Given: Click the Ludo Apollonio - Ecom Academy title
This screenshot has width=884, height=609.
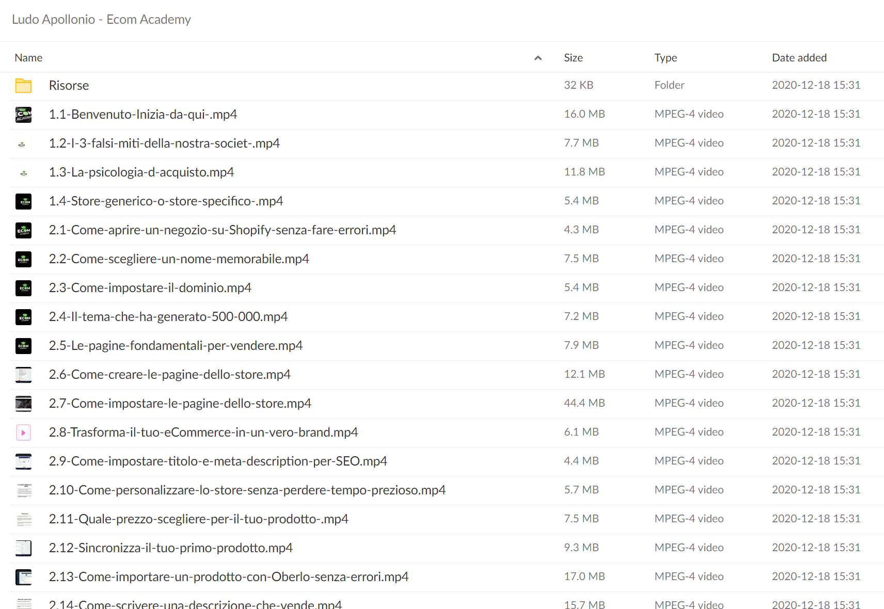Looking at the screenshot, I should tap(101, 19).
